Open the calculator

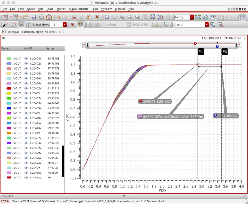[x=166, y=25]
